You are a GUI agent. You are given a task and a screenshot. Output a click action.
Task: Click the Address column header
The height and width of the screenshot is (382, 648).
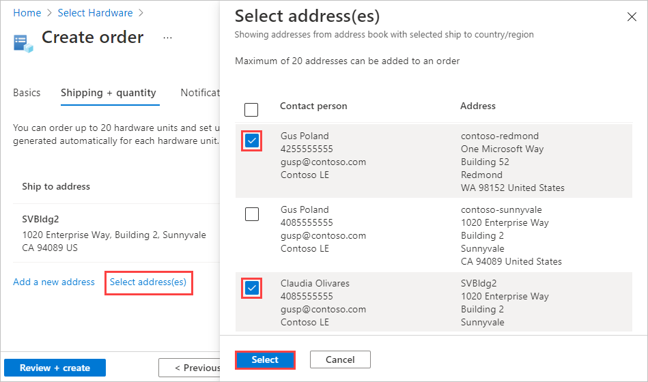pyautogui.click(x=478, y=106)
